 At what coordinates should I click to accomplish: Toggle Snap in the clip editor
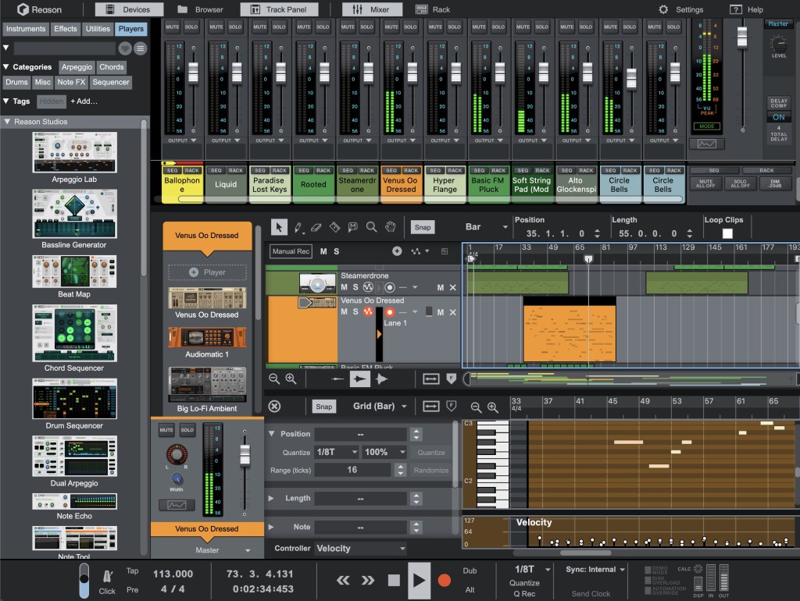[324, 407]
